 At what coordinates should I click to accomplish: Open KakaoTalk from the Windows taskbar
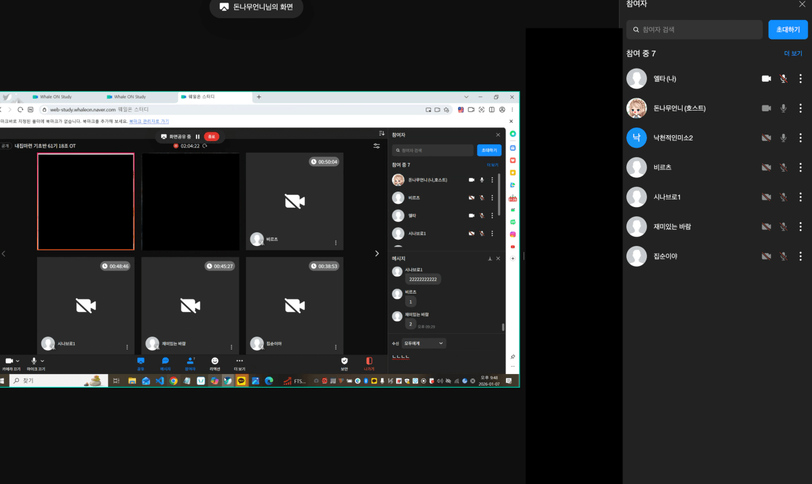pos(241,381)
